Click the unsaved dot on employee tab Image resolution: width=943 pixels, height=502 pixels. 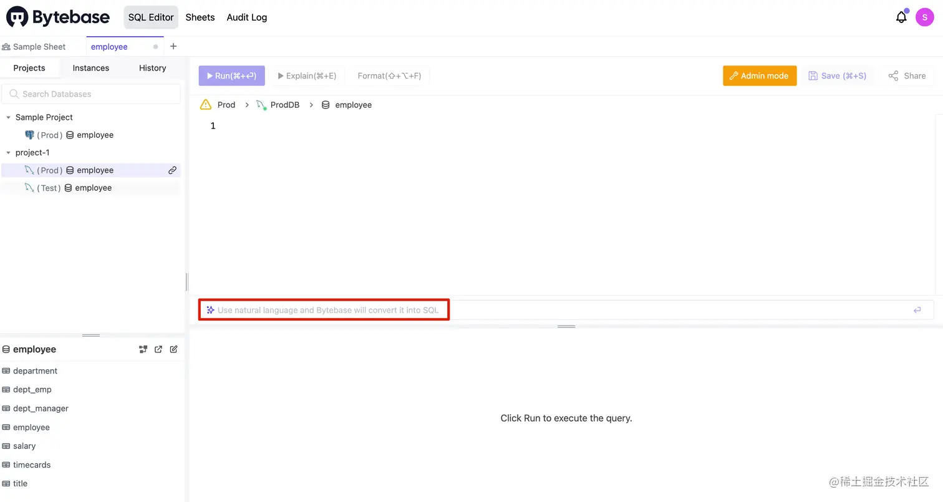(155, 47)
